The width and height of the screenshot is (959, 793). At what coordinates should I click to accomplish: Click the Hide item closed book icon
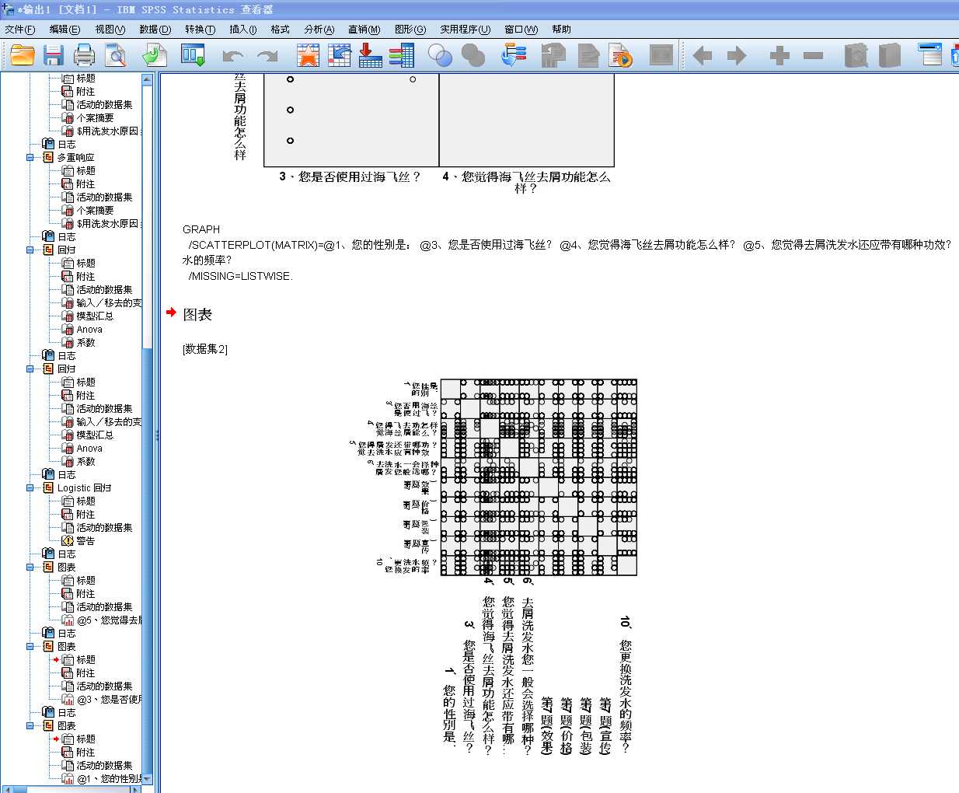889,55
